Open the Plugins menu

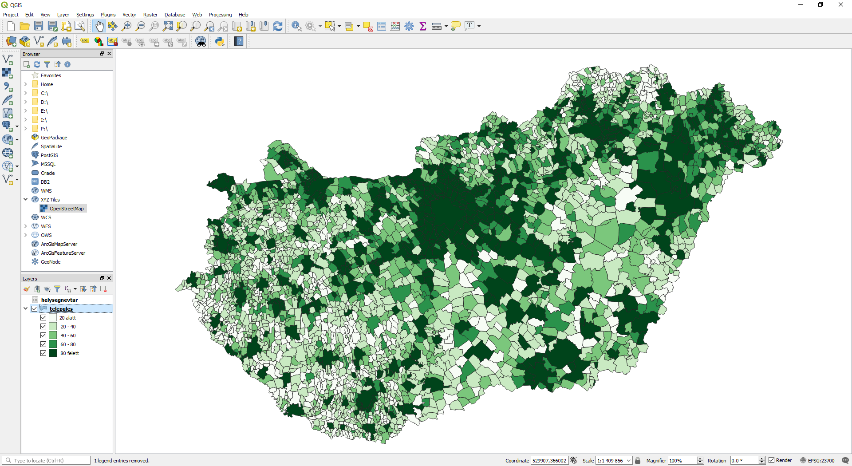pos(108,15)
